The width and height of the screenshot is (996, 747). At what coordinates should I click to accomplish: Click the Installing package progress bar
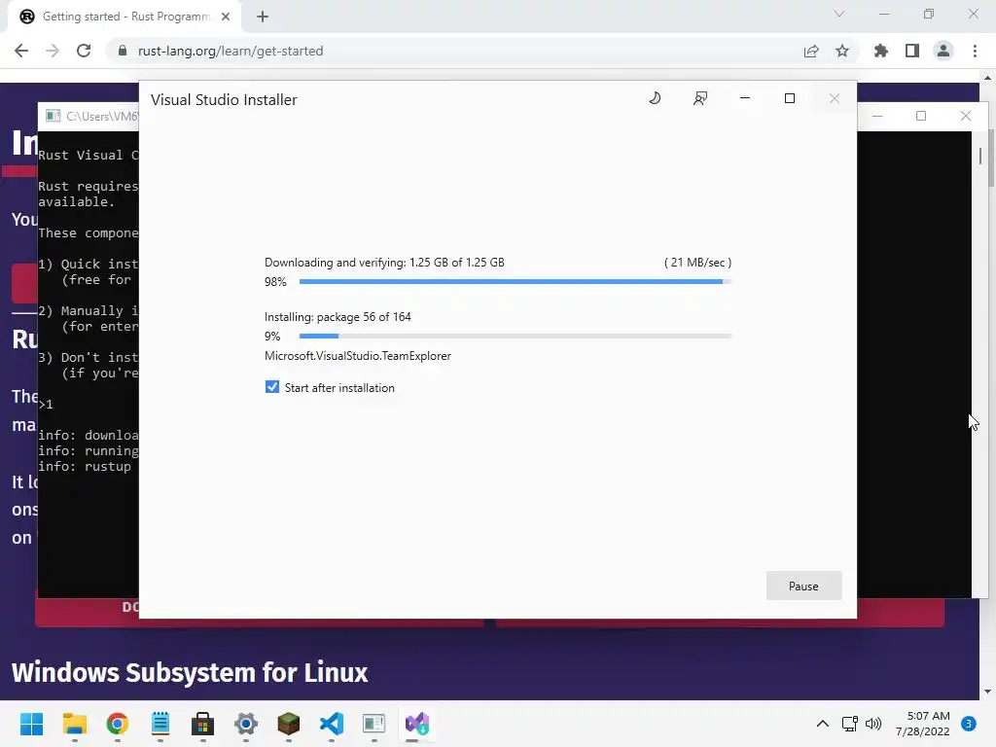coord(516,336)
